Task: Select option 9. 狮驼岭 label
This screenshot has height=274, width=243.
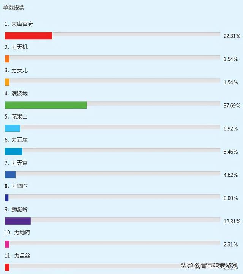Action: pyautogui.click(x=16, y=209)
